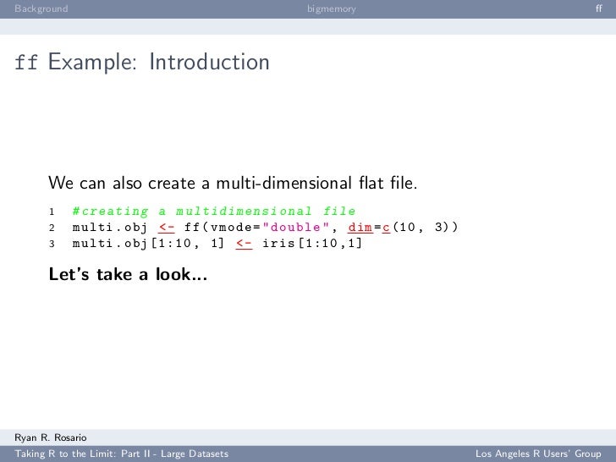Click the "double" string in code
This screenshot has height=462, width=616.
(x=295, y=227)
